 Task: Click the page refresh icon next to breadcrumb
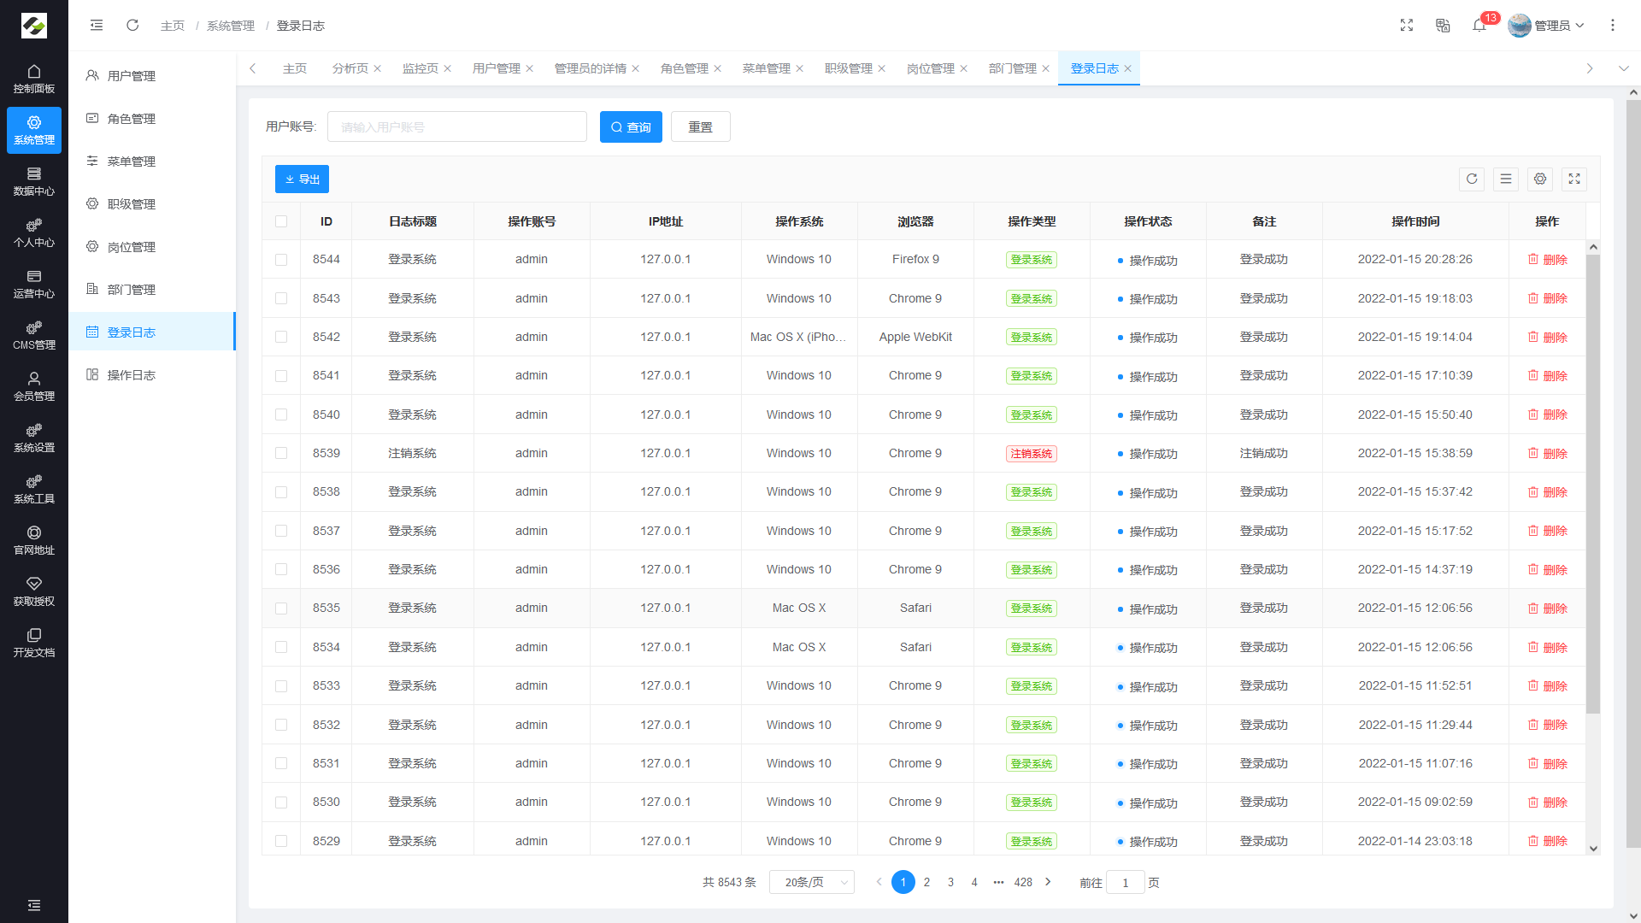pyautogui.click(x=132, y=25)
